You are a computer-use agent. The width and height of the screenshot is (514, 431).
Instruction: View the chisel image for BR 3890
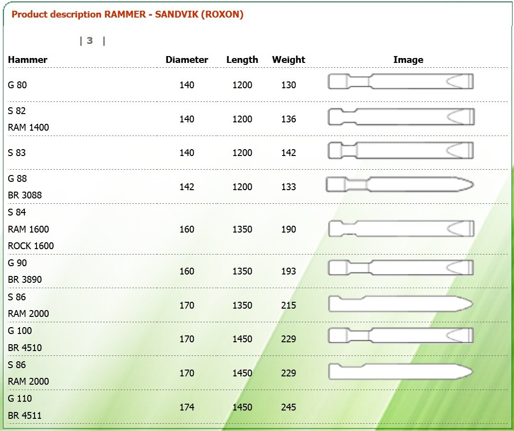[401, 268]
